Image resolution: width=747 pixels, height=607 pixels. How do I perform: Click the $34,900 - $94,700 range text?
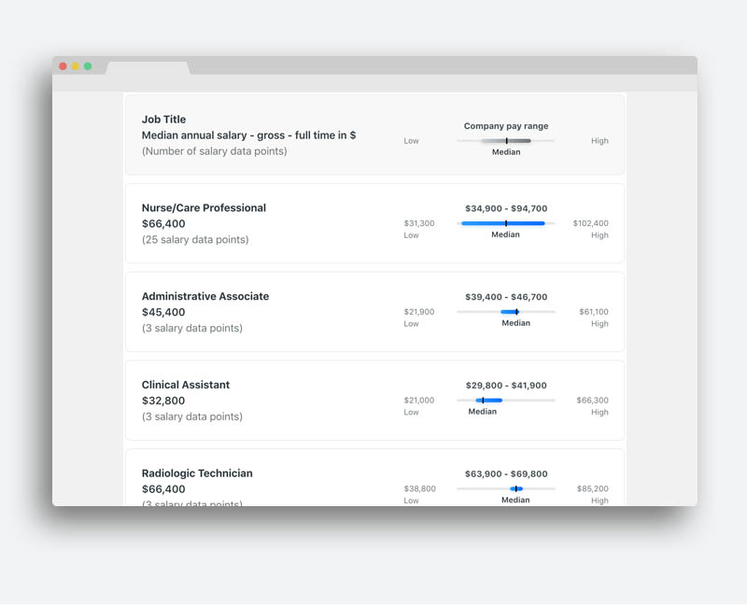506,208
